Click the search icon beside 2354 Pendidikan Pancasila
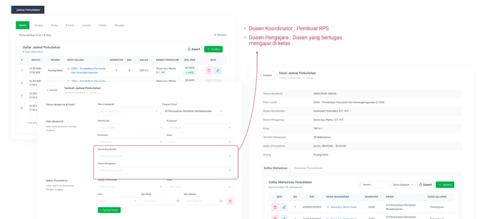 coord(69,69)
